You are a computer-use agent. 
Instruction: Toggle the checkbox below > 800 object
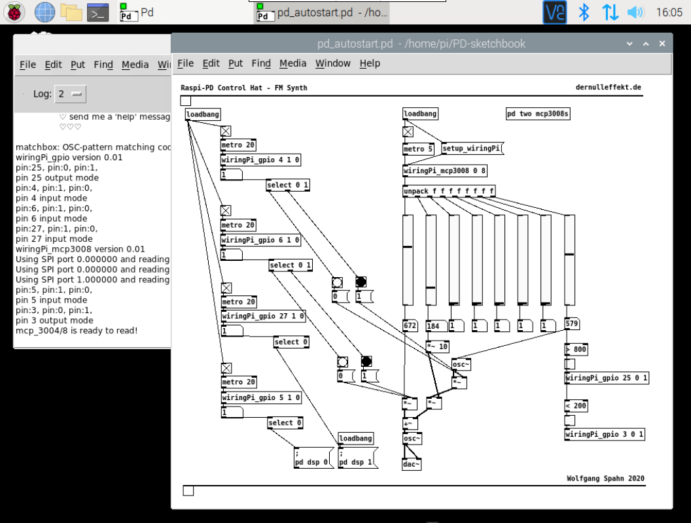coord(570,364)
